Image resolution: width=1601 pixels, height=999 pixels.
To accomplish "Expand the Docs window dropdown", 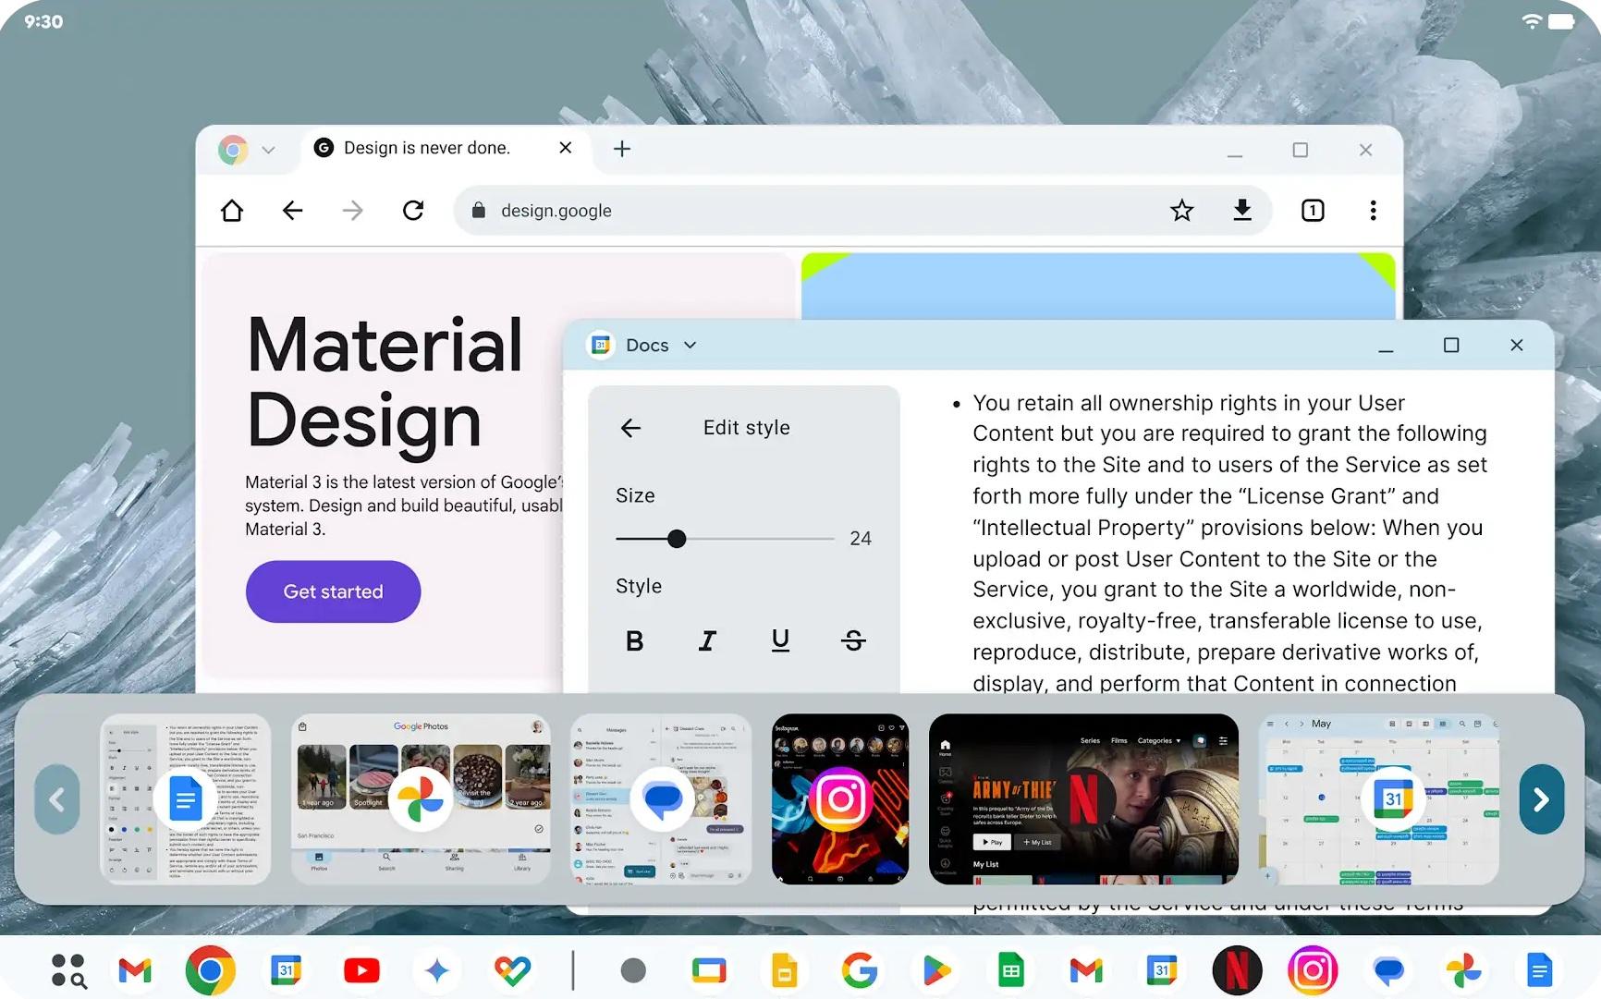I will [x=690, y=345].
